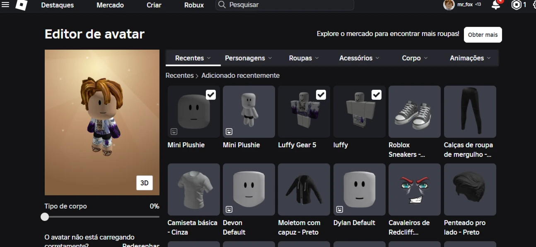Switch avatar preview to 3D
Viewport: 536px width, 247px height.
pos(145,183)
